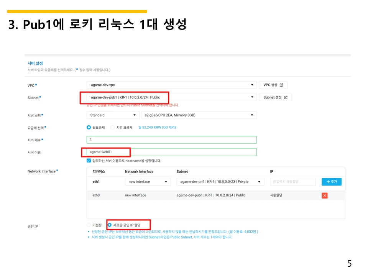Image resolution: width=368 pixels, height=276 pixels.
Task: Click the 월 82,240 KRW price link
Action: pyautogui.click(x=158, y=127)
